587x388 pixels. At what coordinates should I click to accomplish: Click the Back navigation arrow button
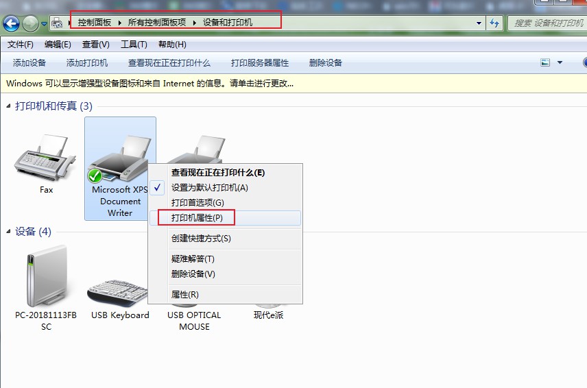(11, 24)
